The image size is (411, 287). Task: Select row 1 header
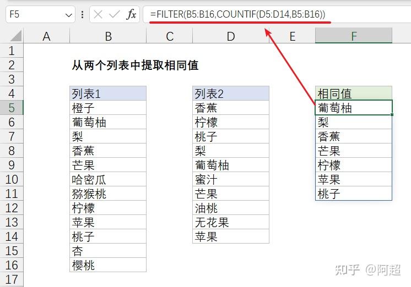pyautogui.click(x=12, y=51)
